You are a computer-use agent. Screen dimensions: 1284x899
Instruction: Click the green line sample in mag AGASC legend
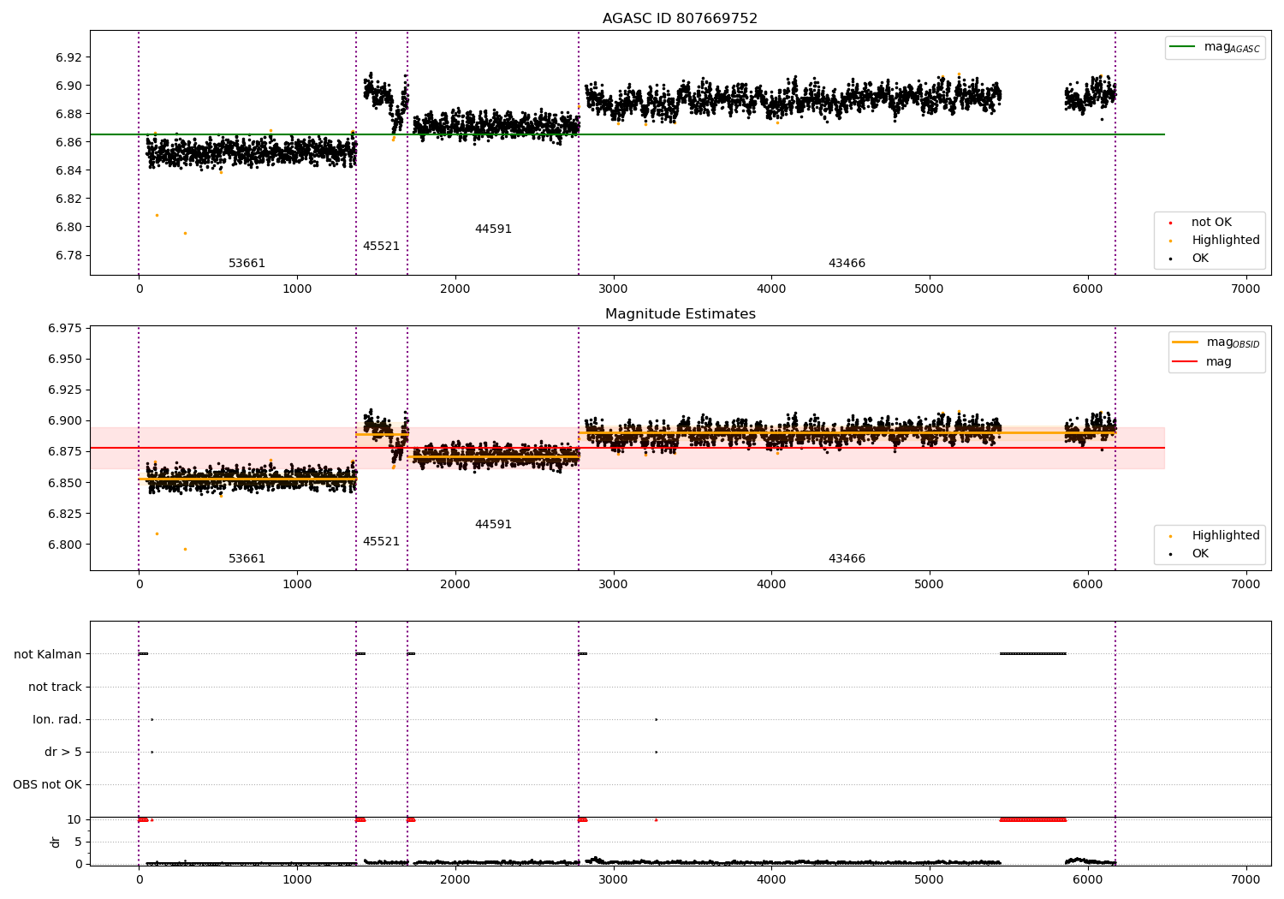(x=1183, y=46)
